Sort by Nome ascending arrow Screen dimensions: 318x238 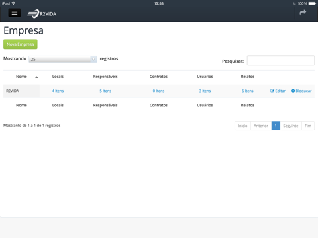[36, 77]
